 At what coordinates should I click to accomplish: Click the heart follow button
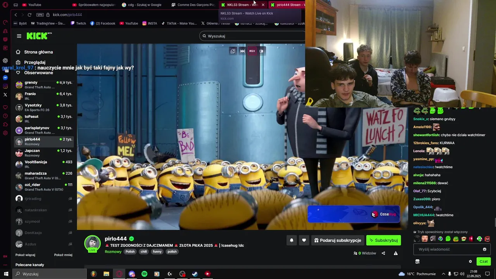tap(304, 240)
